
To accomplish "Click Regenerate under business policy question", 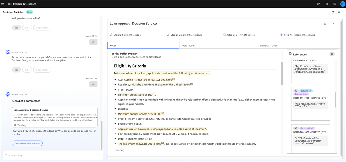I will click(x=42, y=28).
